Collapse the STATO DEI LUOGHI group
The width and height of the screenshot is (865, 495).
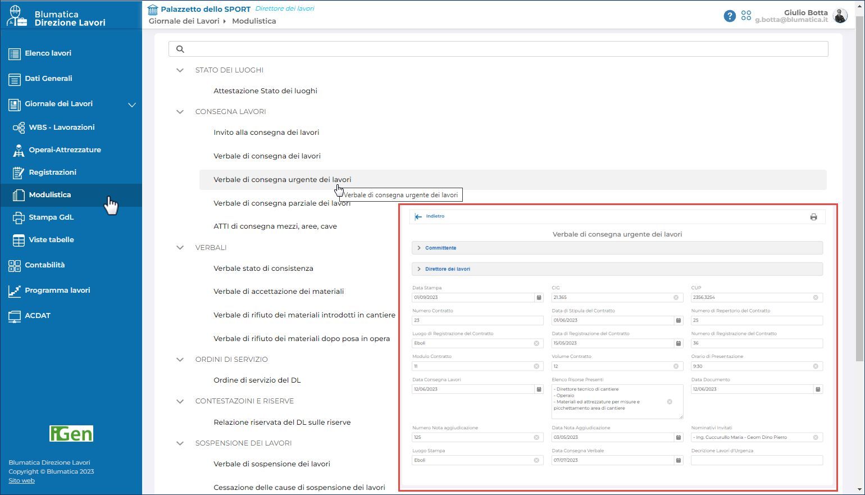[x=180, y=70]
